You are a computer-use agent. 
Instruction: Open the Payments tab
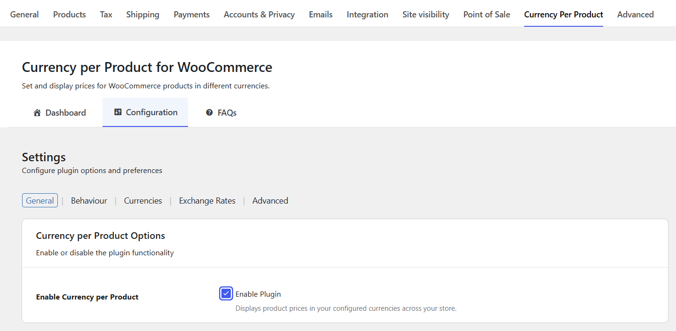[x=192, y=15]
